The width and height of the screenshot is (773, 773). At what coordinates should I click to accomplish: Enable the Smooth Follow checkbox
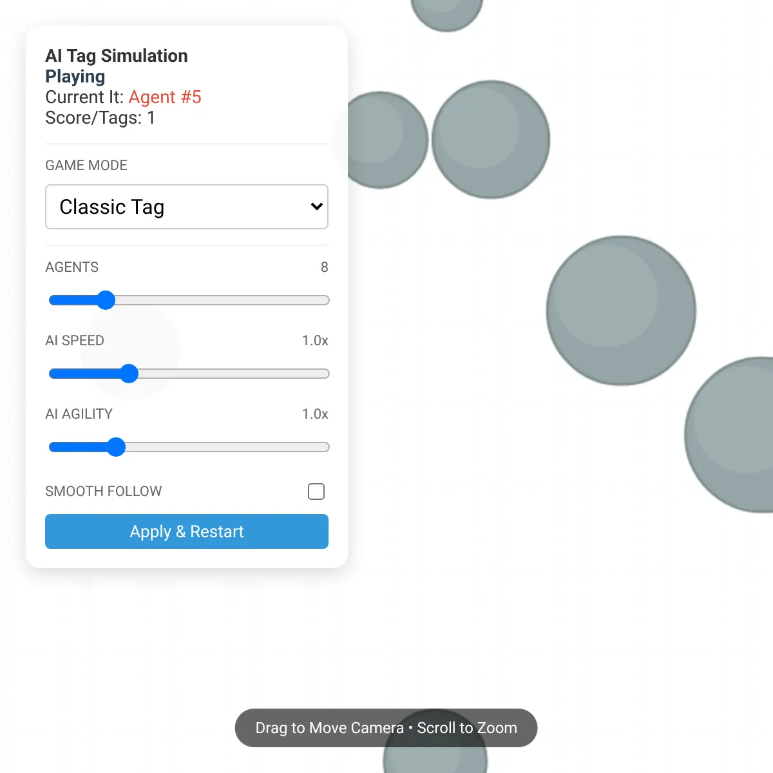[316, 491]
